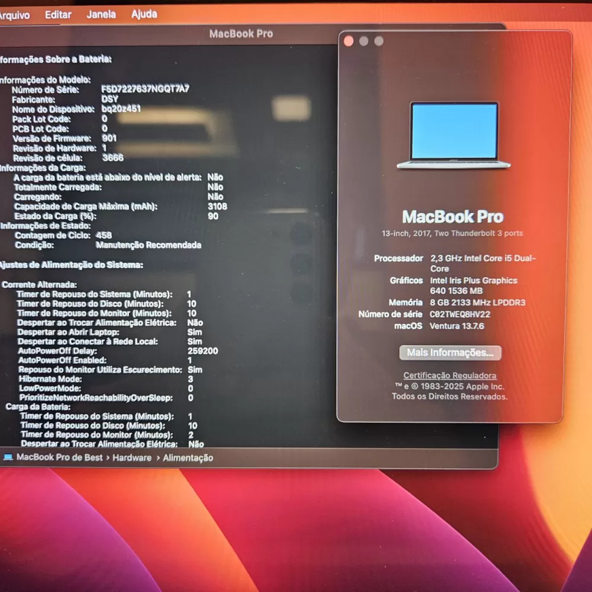Click the macOS version 'Ventura 13.7.6'

(457, 326)
